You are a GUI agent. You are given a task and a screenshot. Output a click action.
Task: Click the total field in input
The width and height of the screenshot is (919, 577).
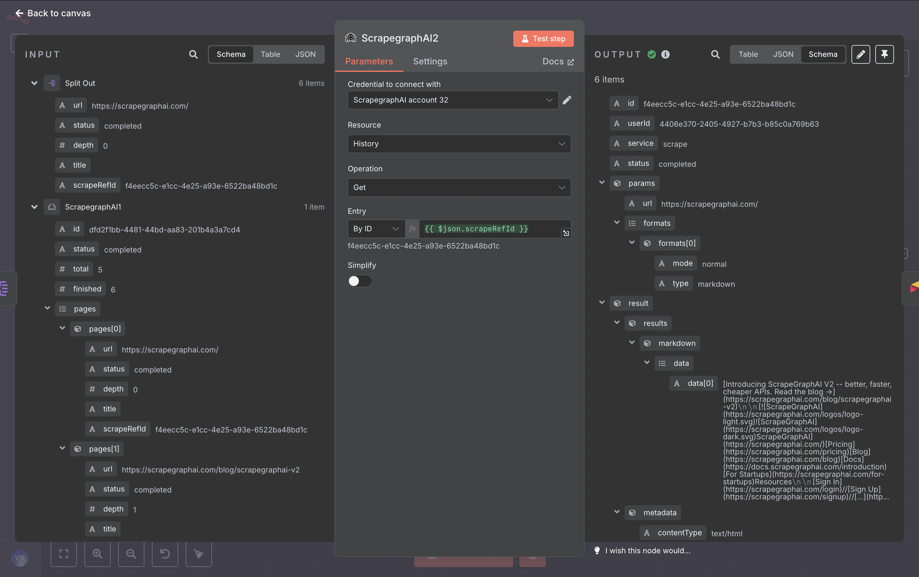(74, 269)
